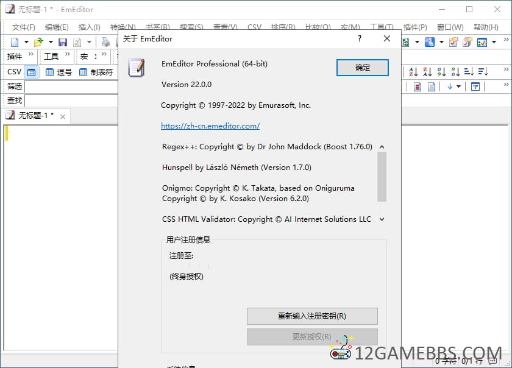
Task: Expand dropdown beside the blue conversion icon
Action: pos(441,42)
